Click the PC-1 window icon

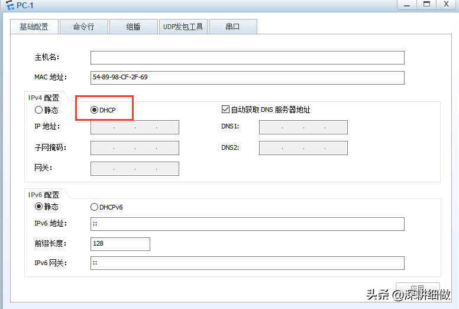10,5
